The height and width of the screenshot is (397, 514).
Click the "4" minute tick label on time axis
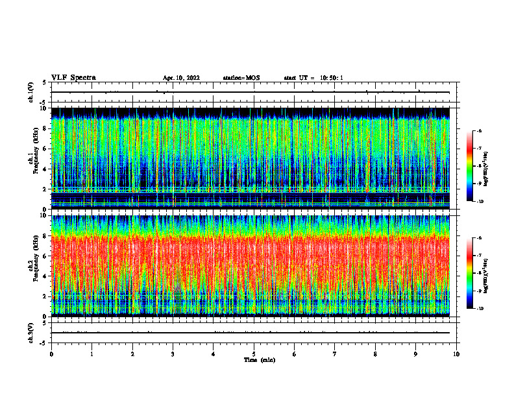pyautogui.click(x=214, y=354)
